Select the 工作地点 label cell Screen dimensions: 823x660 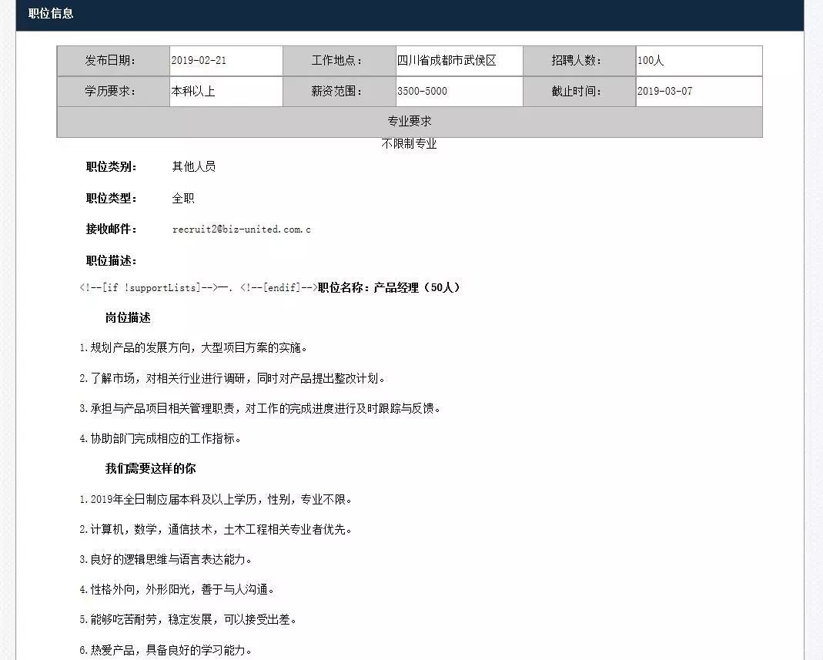point(340,60)
